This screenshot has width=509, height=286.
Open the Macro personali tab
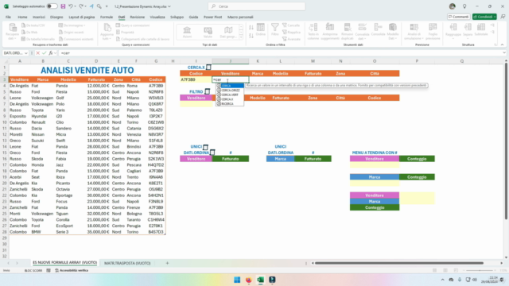240,17
